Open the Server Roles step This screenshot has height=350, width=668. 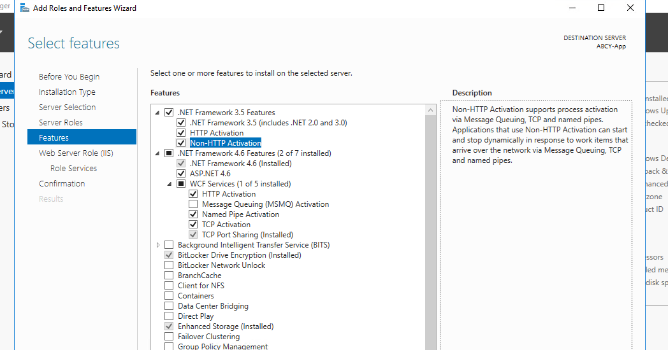pos(61,122)
